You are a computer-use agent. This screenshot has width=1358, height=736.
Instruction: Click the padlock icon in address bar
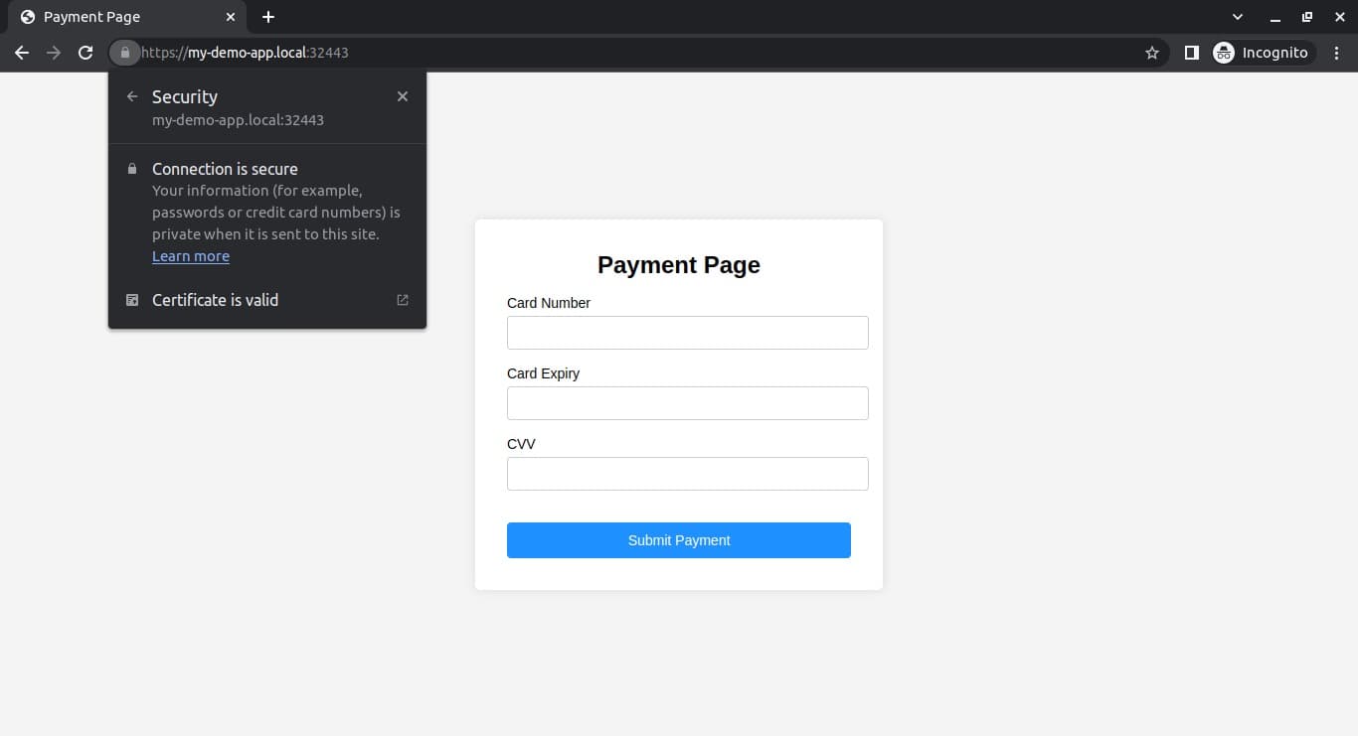pos(124,53)
